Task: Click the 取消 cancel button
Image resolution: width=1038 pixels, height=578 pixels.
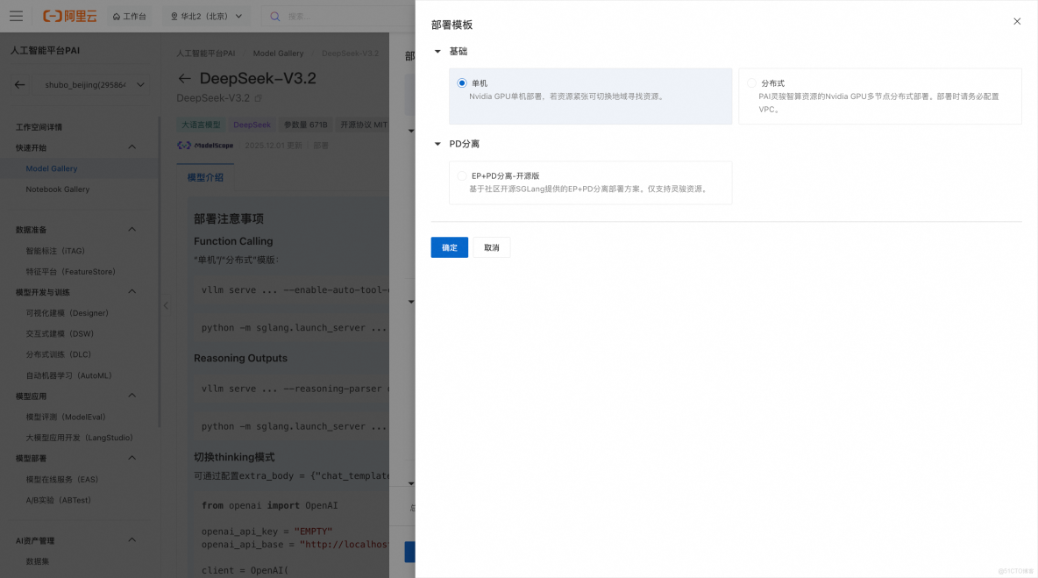Action: click(x=491, y=247)
